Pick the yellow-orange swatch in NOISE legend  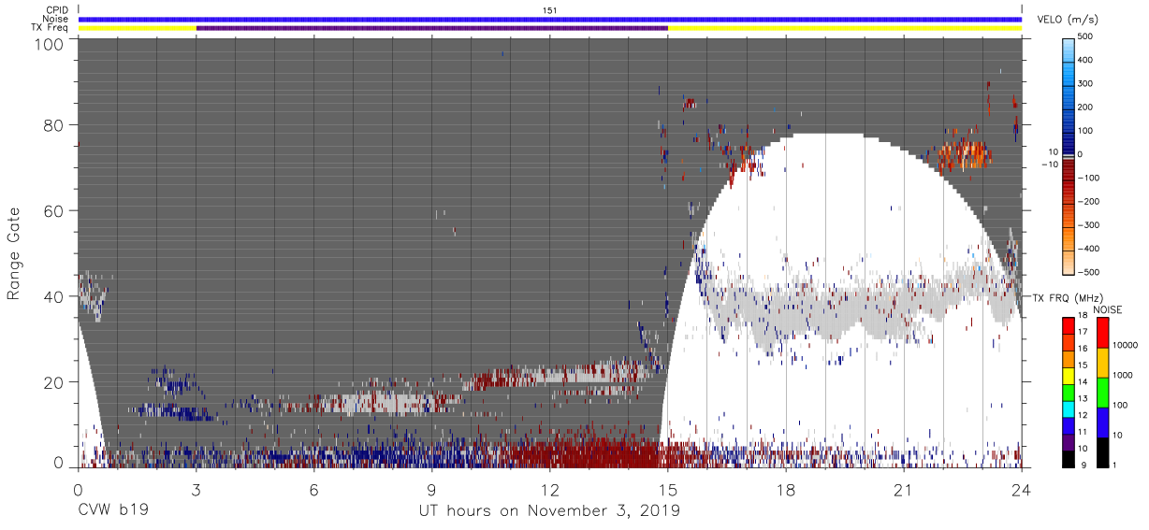(x=1102, y=362)
